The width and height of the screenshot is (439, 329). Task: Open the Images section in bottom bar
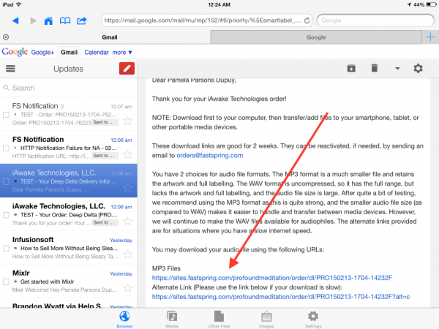266,319
